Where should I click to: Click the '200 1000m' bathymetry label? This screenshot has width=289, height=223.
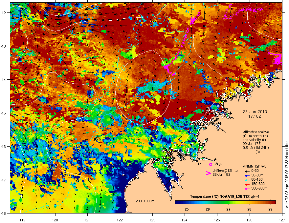point(145,201)
